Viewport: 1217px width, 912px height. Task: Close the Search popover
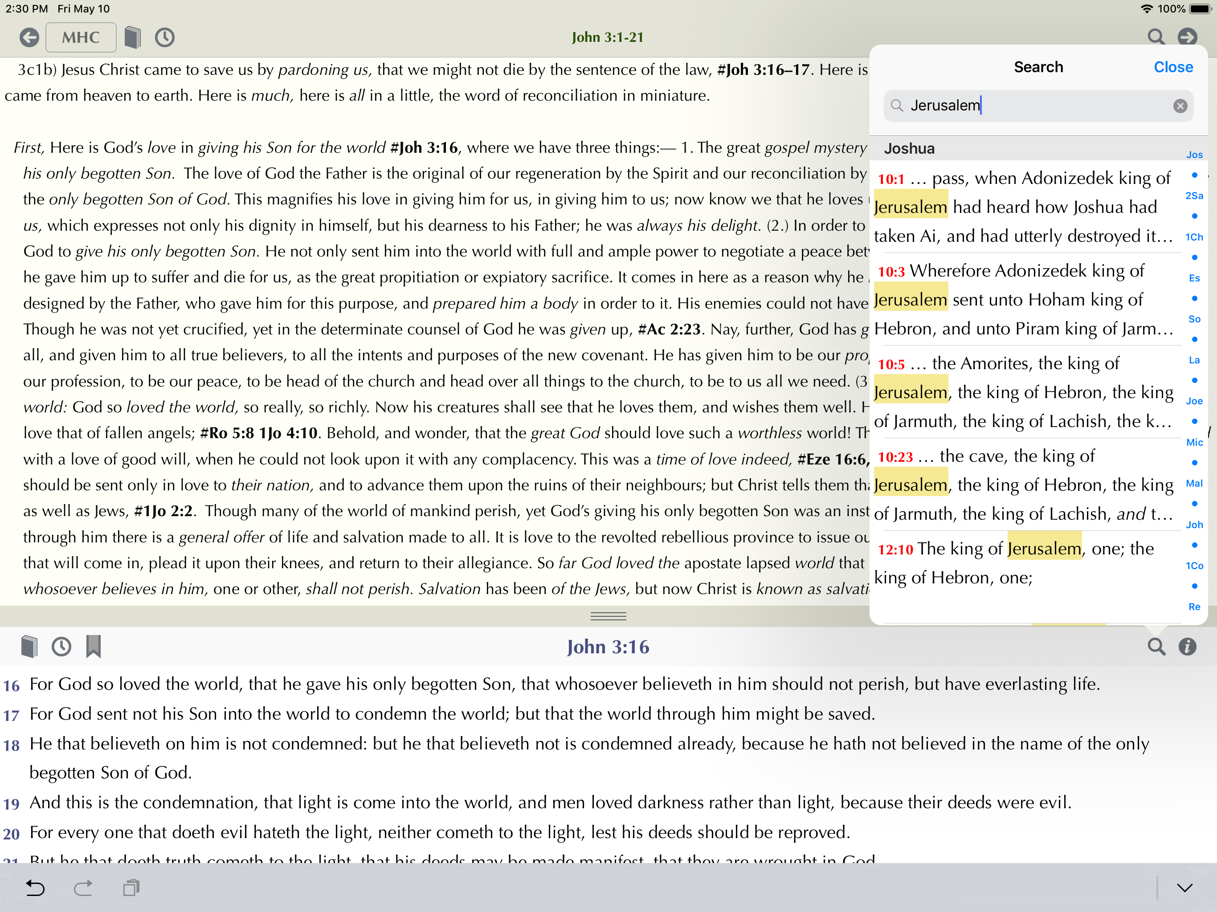pos(1173,67)
